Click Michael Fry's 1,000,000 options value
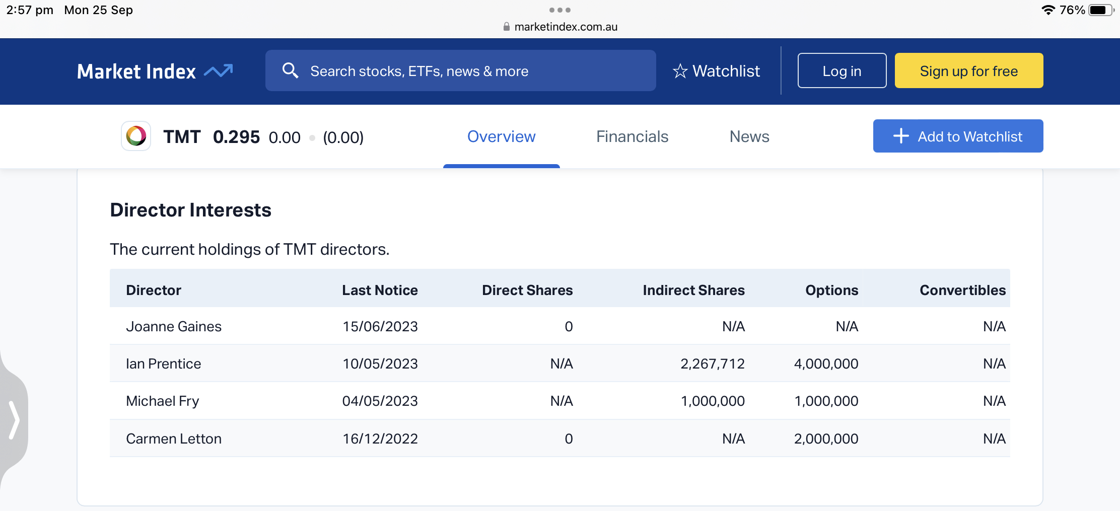 point(826,401)
